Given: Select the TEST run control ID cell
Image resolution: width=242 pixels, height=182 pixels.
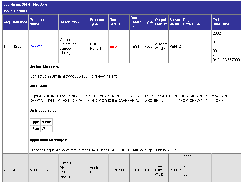Looking at the screenshot, I should click(x=135, y=46).
